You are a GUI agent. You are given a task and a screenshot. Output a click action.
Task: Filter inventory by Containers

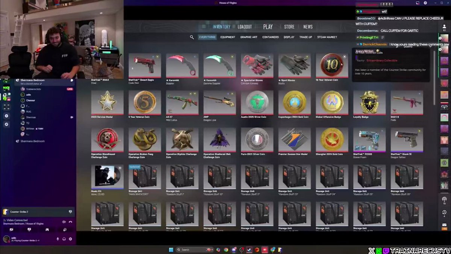coord(271,37)
